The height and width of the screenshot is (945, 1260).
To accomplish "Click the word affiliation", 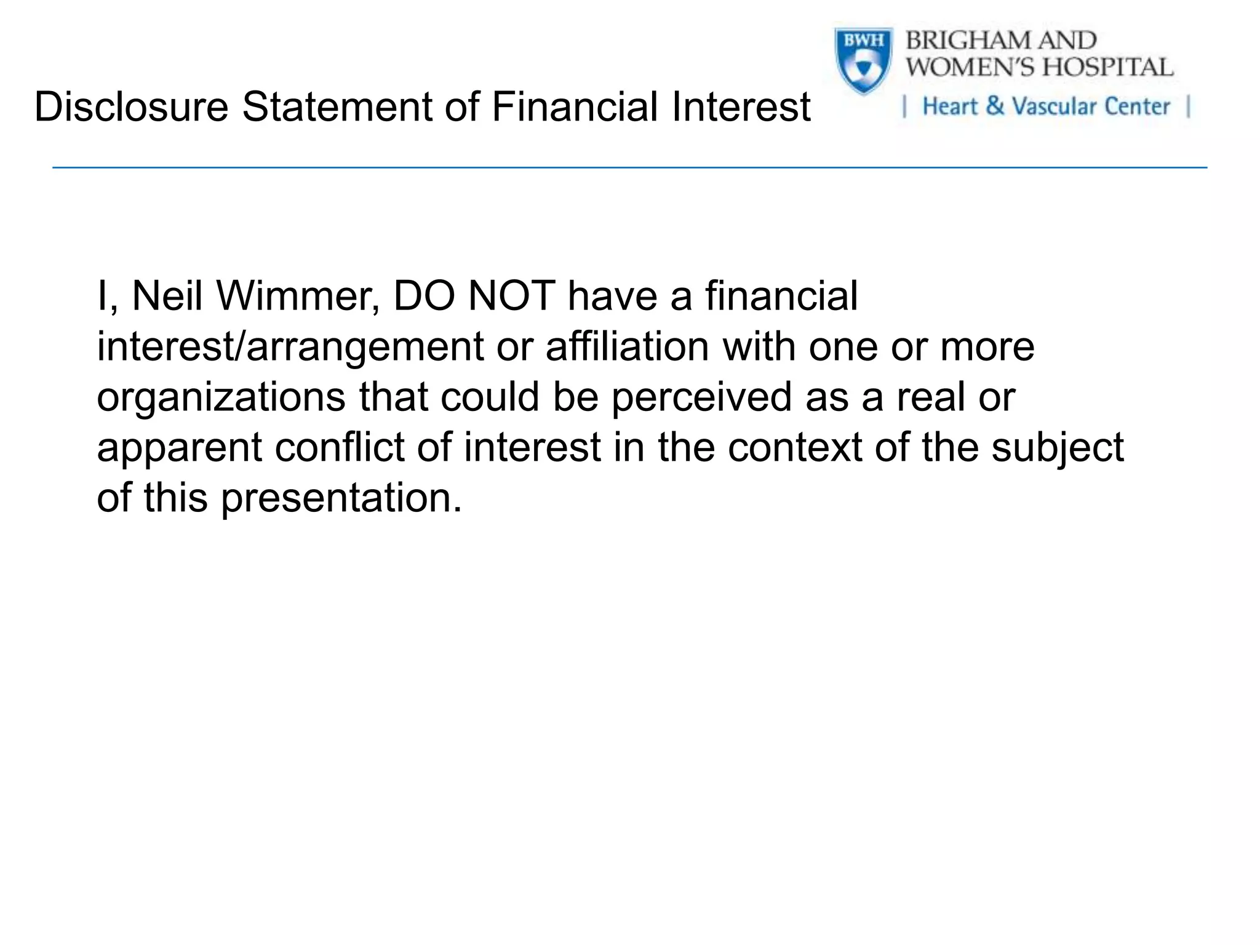I will pyautogui.click(x=628, y=345).
